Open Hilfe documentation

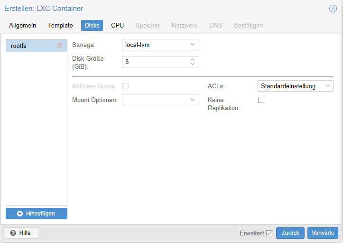point(21,233)
